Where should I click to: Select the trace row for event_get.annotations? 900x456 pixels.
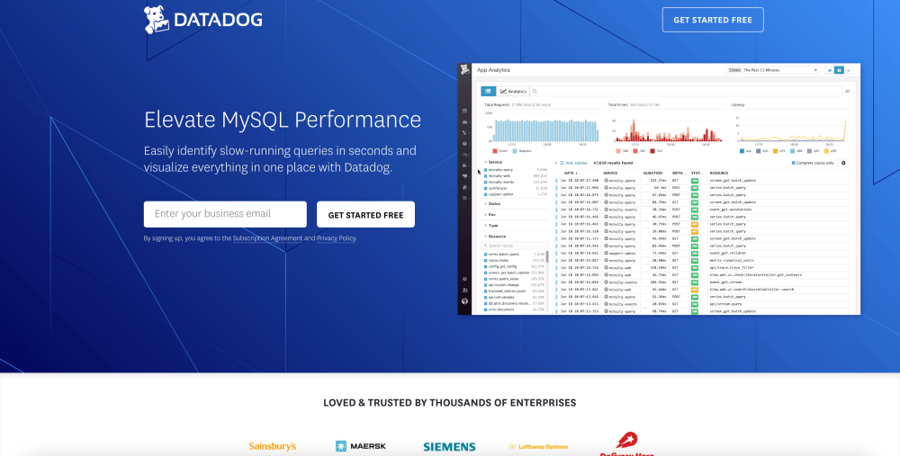click(x=703, y=210)
